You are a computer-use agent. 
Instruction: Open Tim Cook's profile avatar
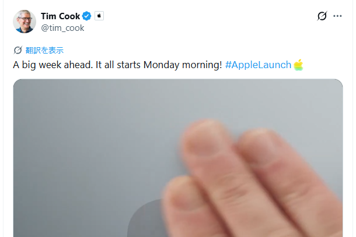25,22
